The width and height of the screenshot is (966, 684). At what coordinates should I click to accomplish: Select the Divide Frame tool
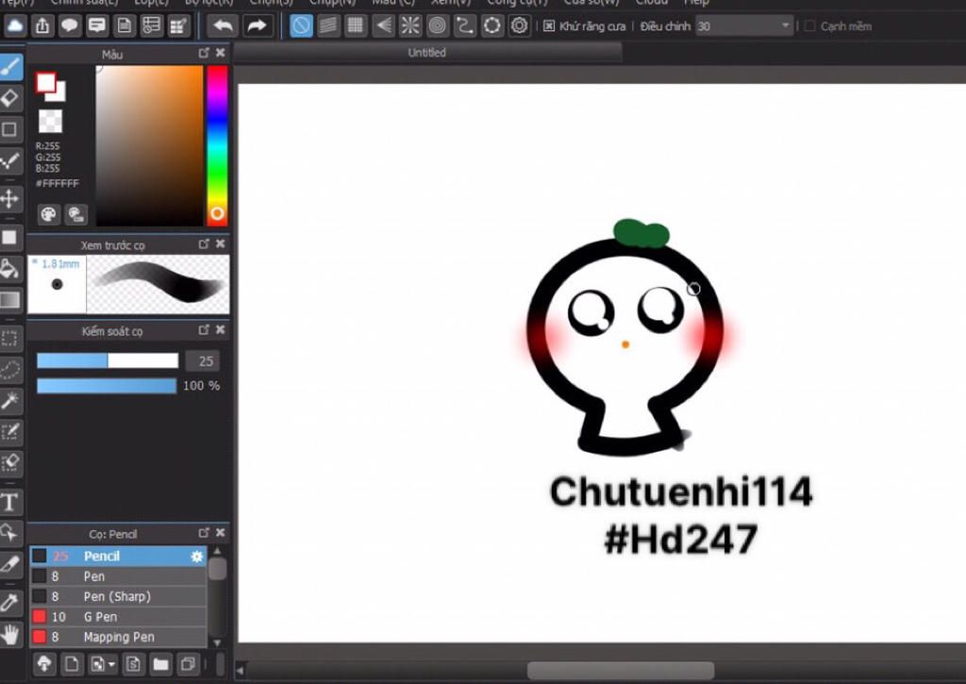(9, 564)
